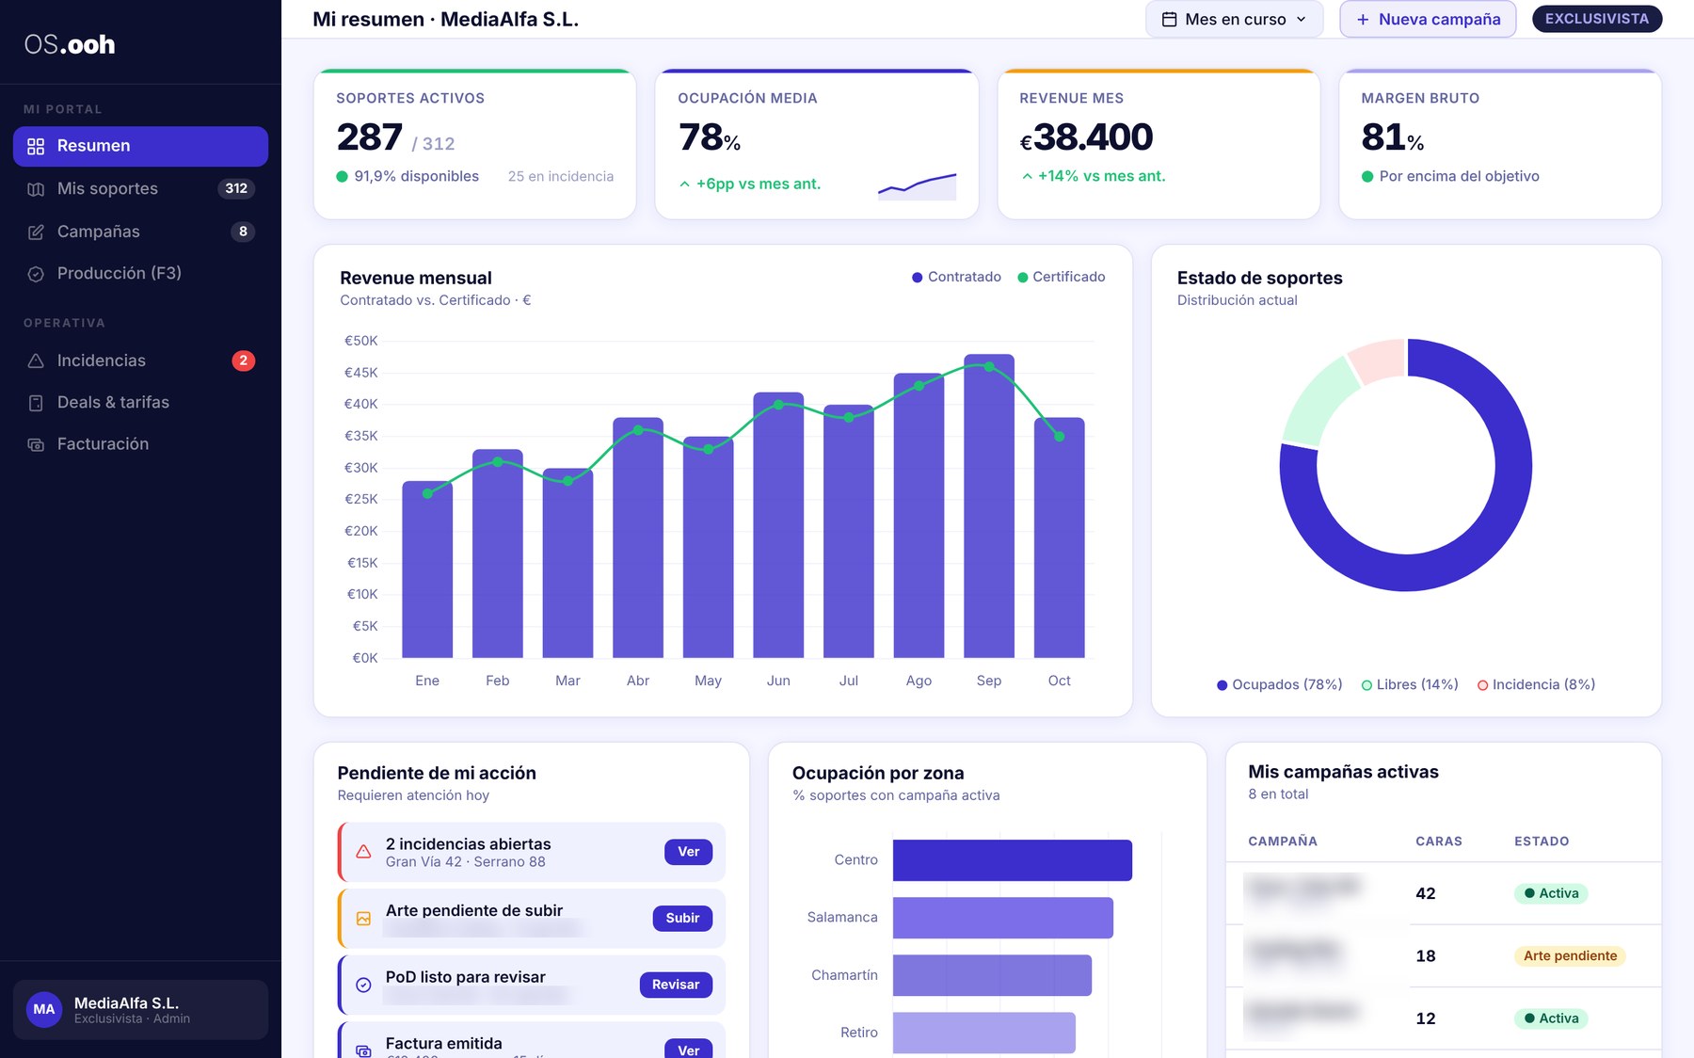Viewport: 1694px width, 1058px height.
Task: Click the ESTADO column header
Action: (x=1541, y=842)
